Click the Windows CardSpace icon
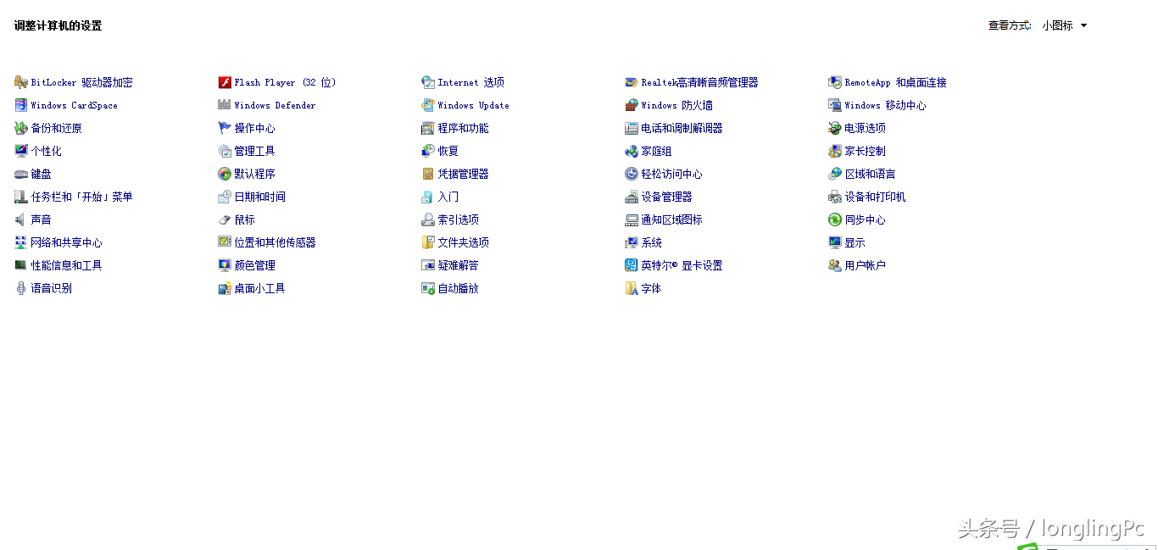The height and width of the screenshot is (550, 1158). coord(21,105)
